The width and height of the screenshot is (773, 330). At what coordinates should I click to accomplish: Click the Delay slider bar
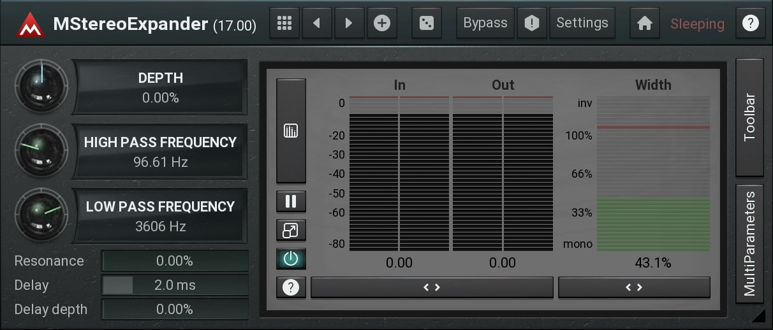tap(175, 285)
